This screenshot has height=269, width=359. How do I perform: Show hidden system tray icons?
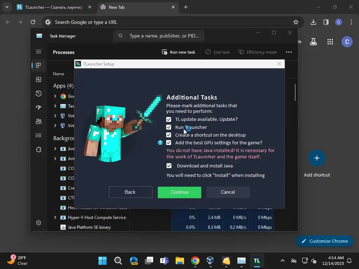point(283,261)
